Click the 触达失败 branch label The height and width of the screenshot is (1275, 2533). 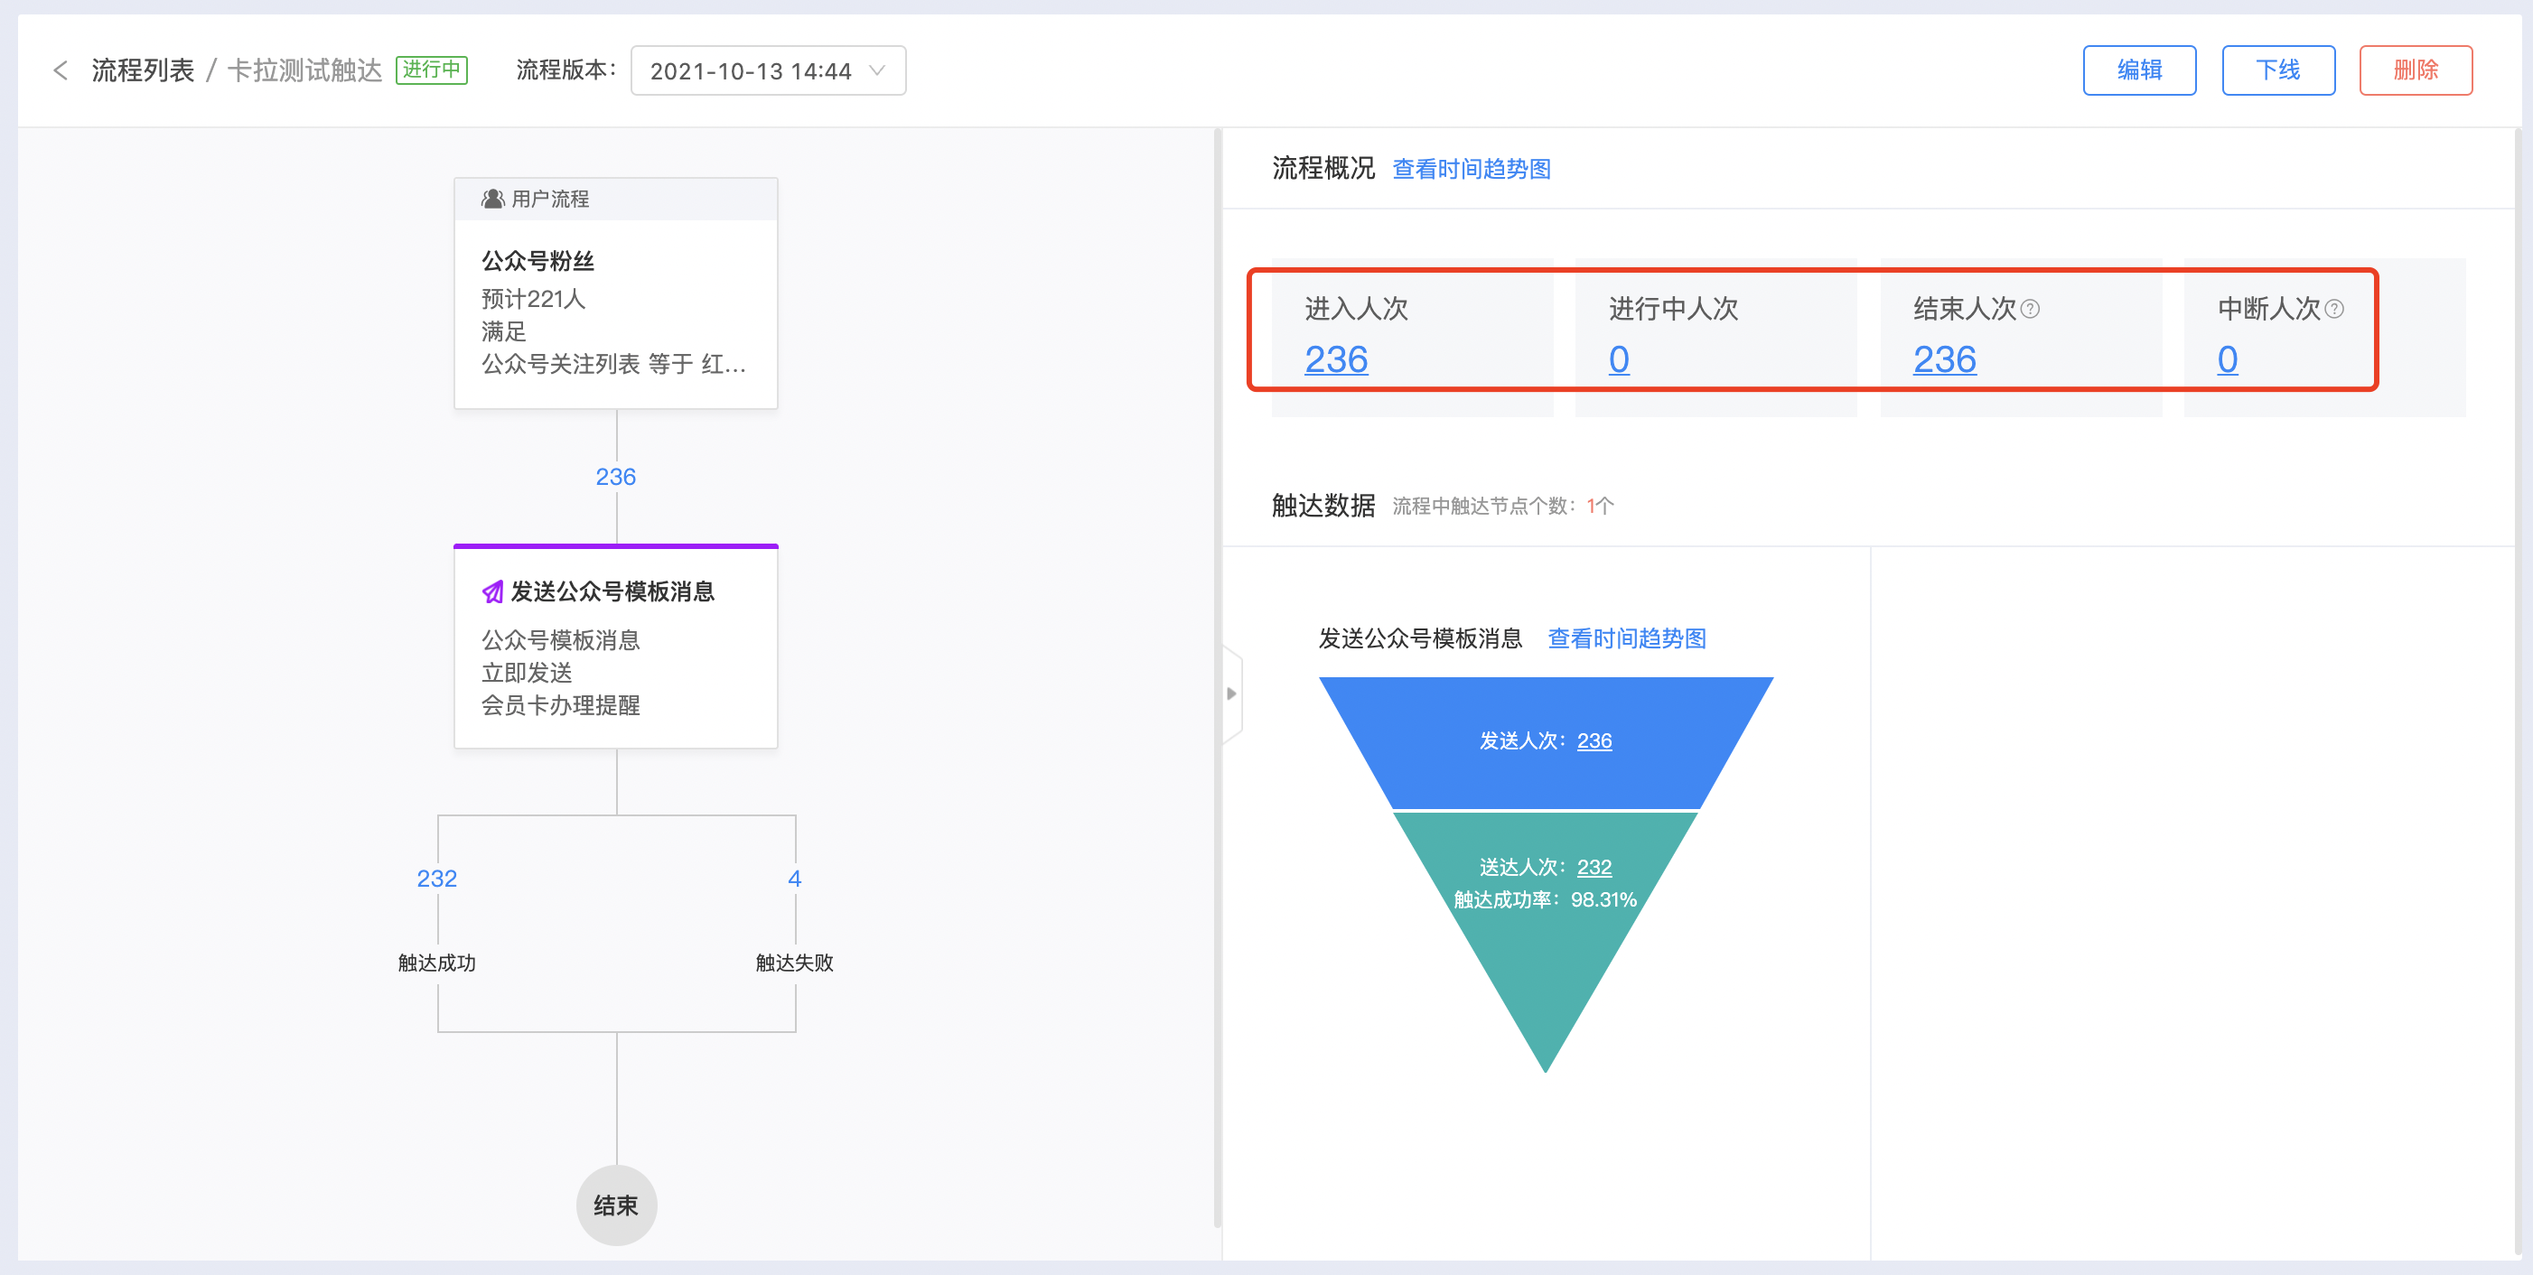pyautogui.click(x=795, y=963)
